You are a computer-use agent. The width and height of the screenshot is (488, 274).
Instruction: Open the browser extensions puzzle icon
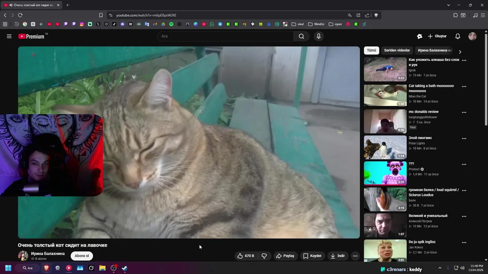click(x=455, y=15)
